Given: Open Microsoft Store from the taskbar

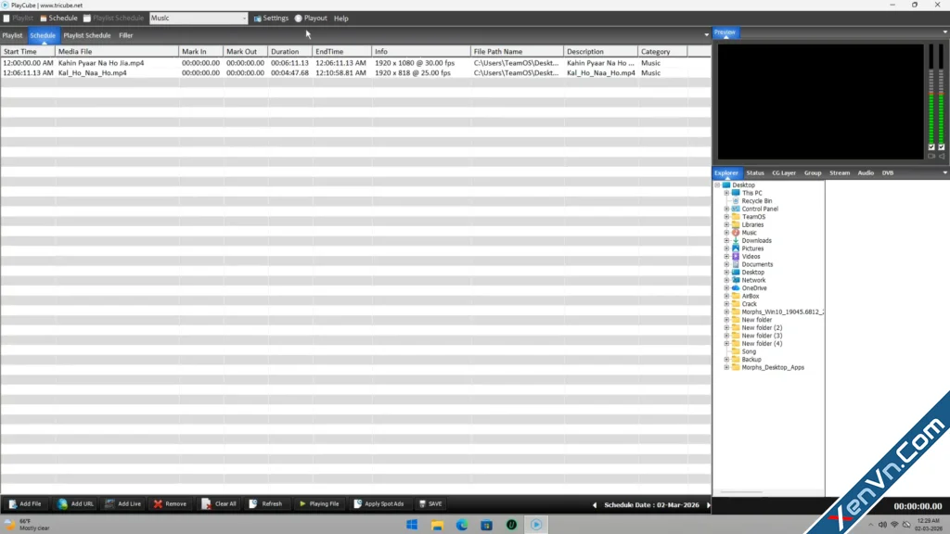Looking at the screenshot, I should 486,525.
